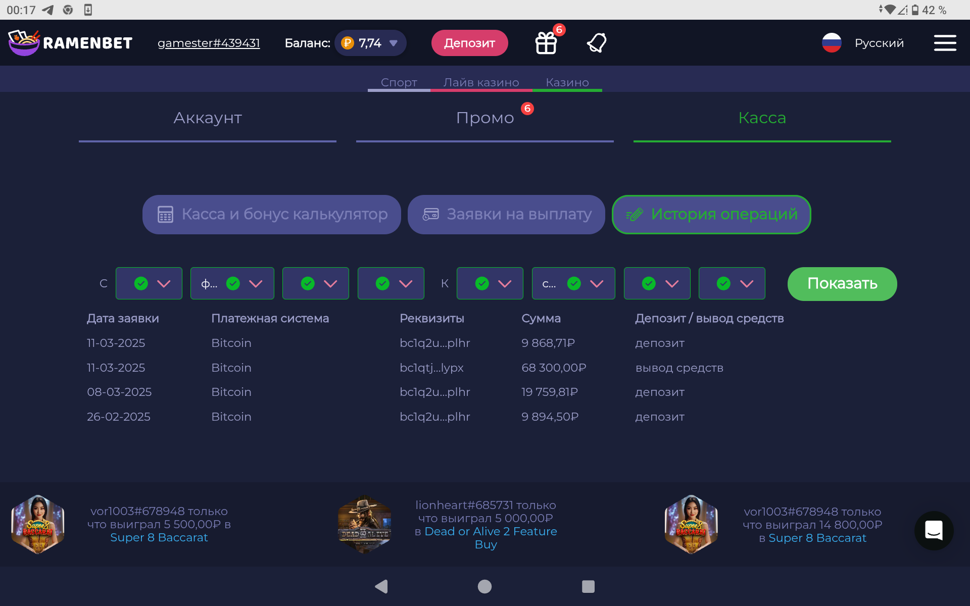The width and height of the screenshot is (970, 606).
Task: Open the live chat support bubble
Action: (x=934, y=530)
